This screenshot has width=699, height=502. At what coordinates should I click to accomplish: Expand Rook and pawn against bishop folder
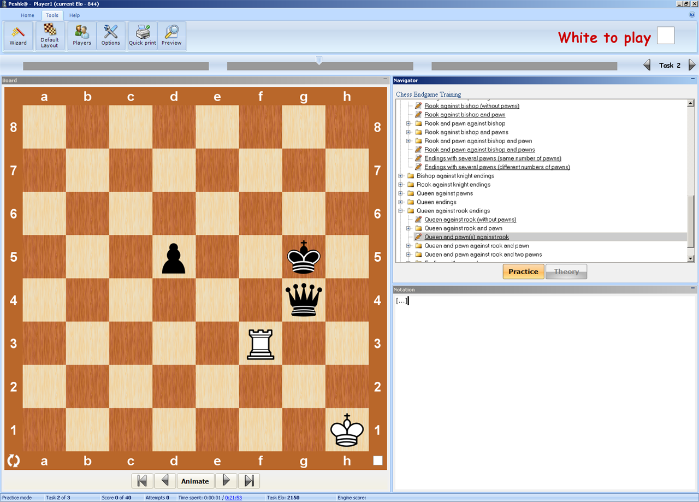pyautogui.click(x=408, y=123)
